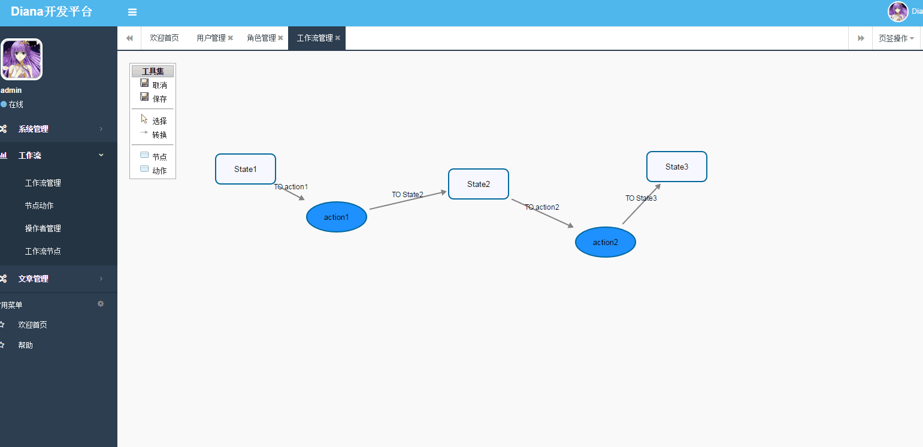Viewport: 923px width, 447px height.
Task: Click the 工具集 toolbox header
Action: point(153,71)
